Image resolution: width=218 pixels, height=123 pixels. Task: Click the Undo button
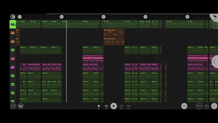coord(184,106)
